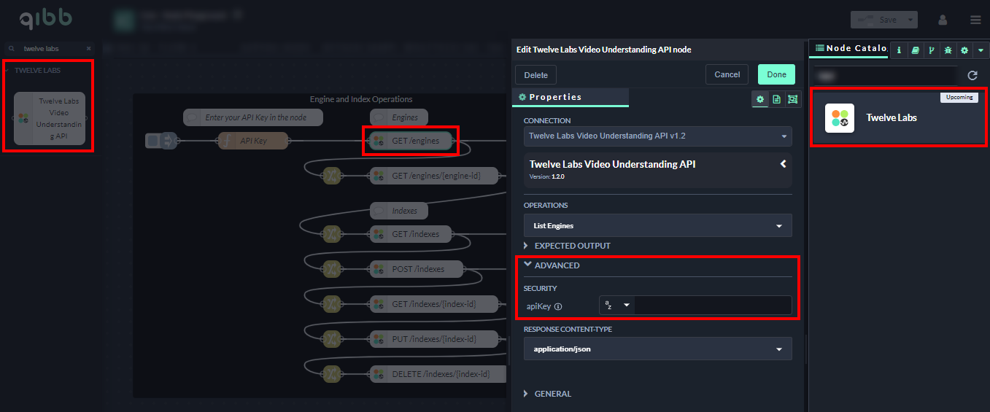
Task: Show the info sidebar tab icon
Action: click(899, 50)
